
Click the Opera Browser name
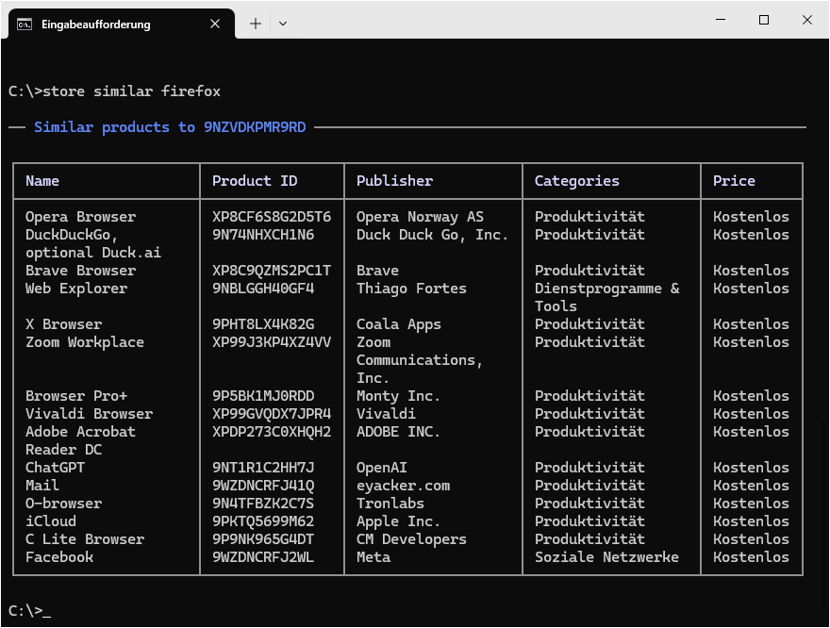pos(80,217)
